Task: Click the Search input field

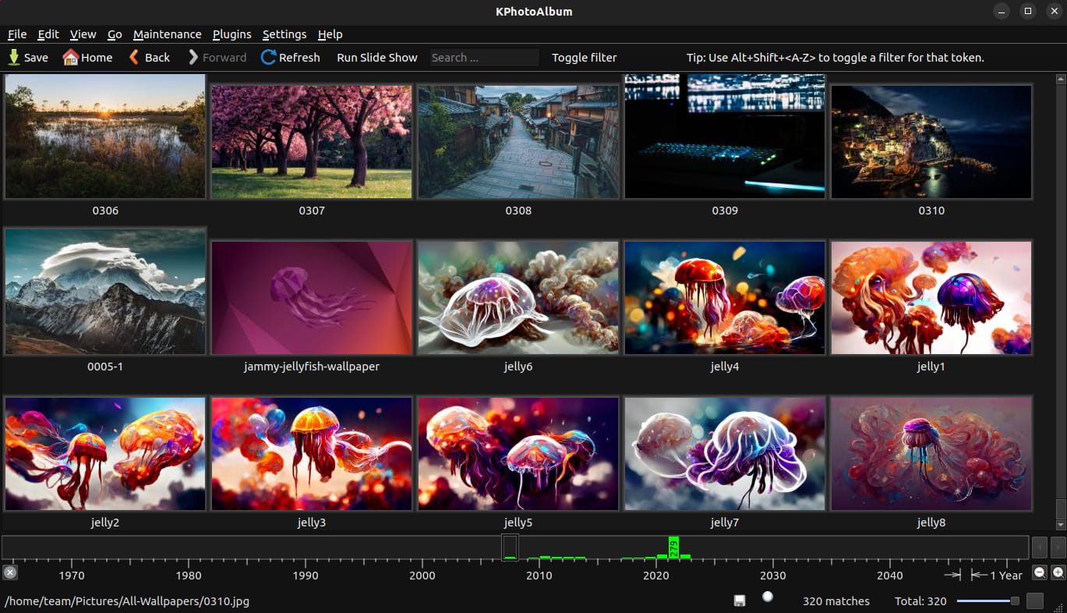Action: (484, 57)
